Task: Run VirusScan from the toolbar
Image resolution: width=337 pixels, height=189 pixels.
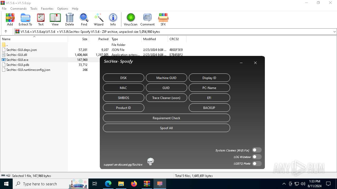Action: (131, 20)
